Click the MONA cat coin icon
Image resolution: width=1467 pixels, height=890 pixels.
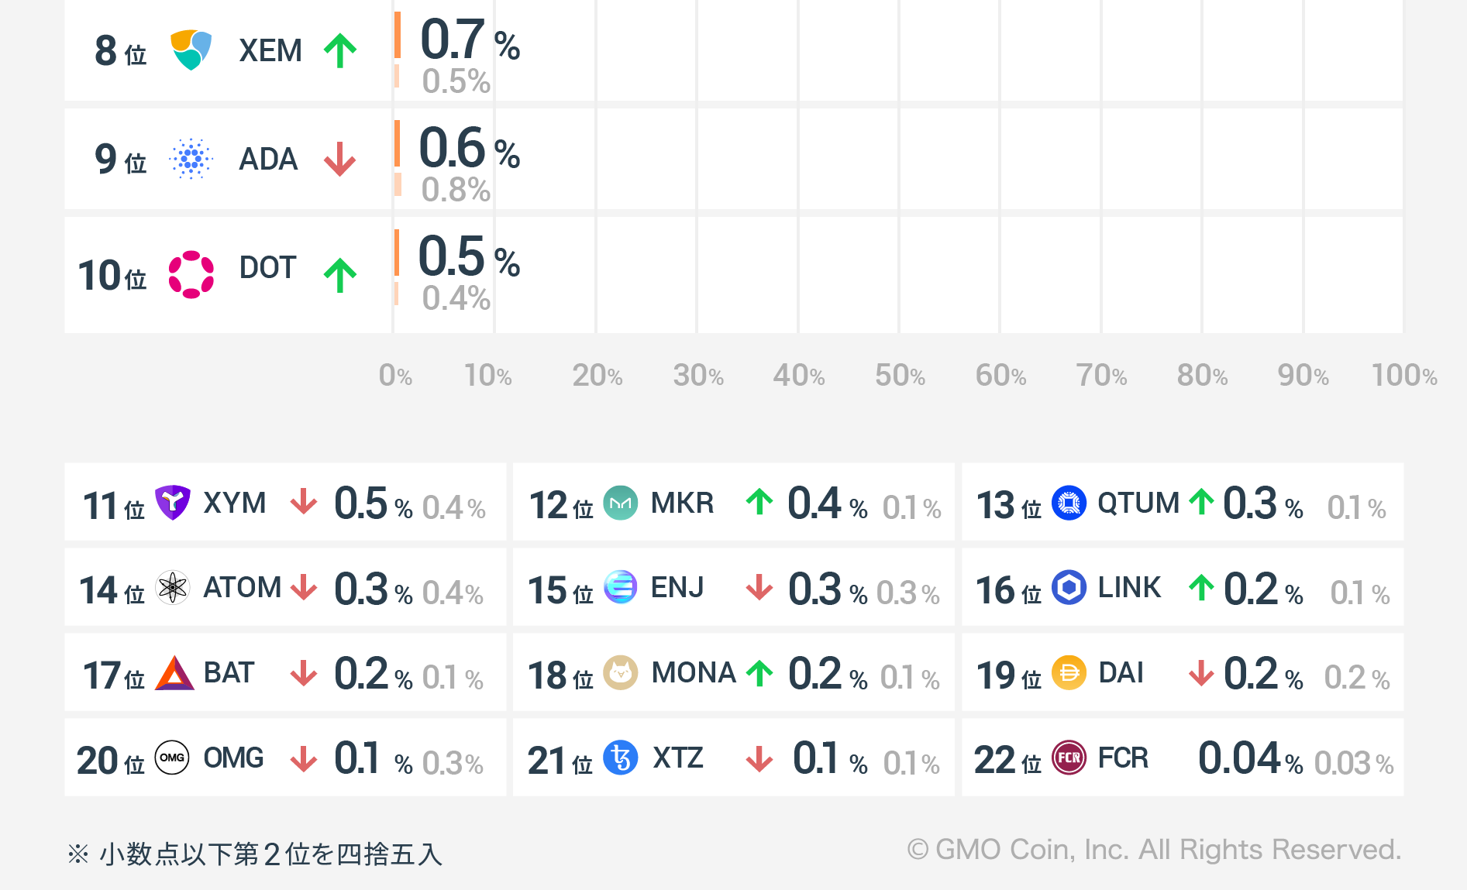point(620,672)
